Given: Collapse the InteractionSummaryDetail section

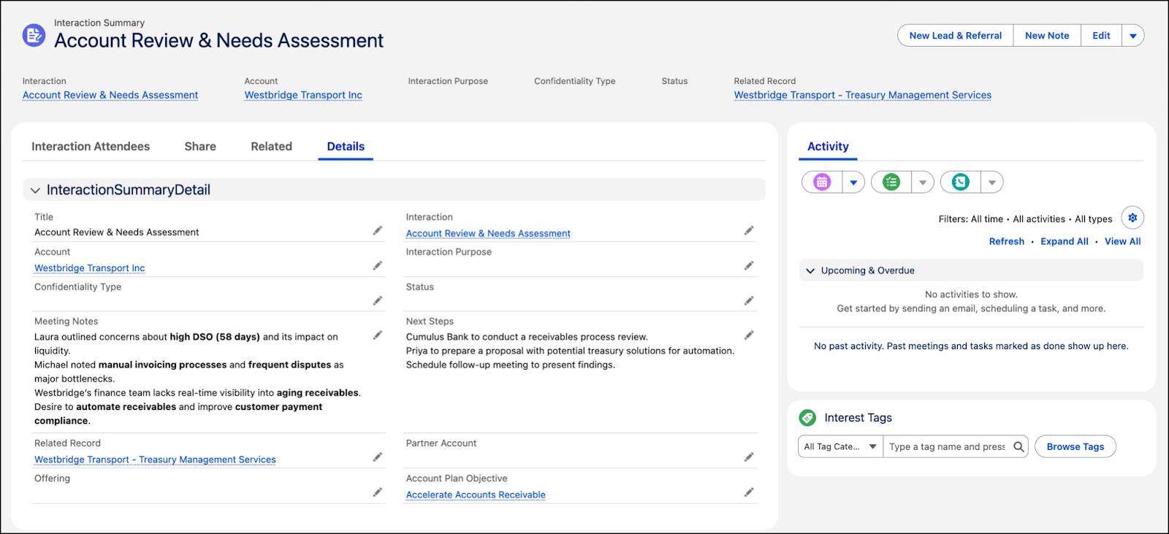Looking at the screenshot, I should [x=35, y=191].
